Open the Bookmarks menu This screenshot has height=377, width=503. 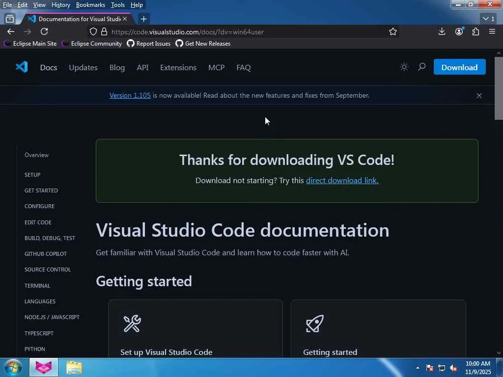(90, 5)
